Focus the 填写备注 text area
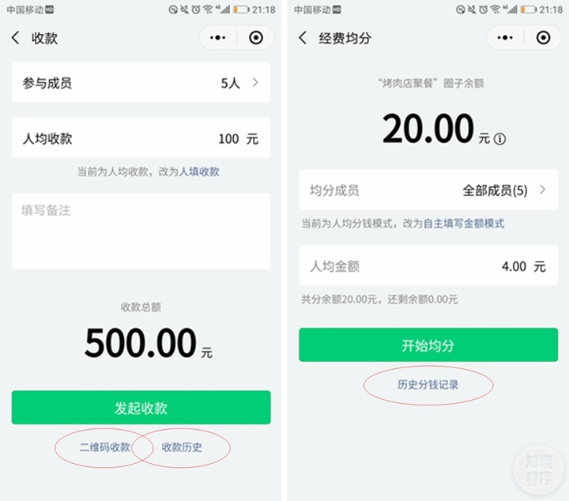This screenshot has width=569, height=501. 141,232
